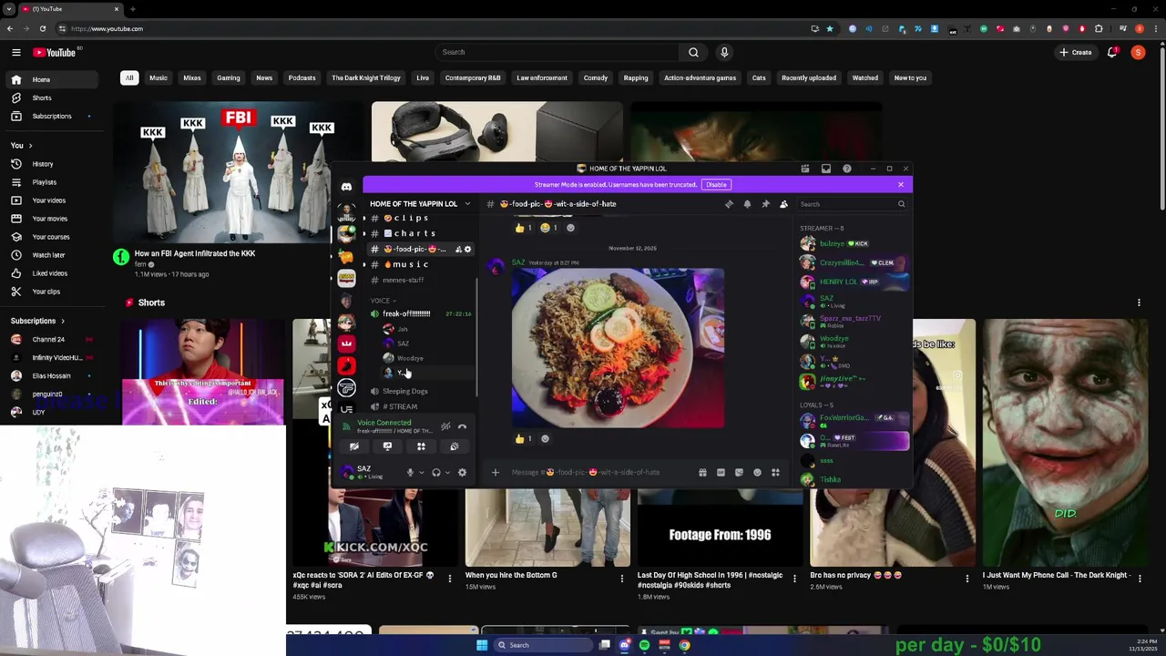Select the Music chip on YouTube

[x=159, y=77]
